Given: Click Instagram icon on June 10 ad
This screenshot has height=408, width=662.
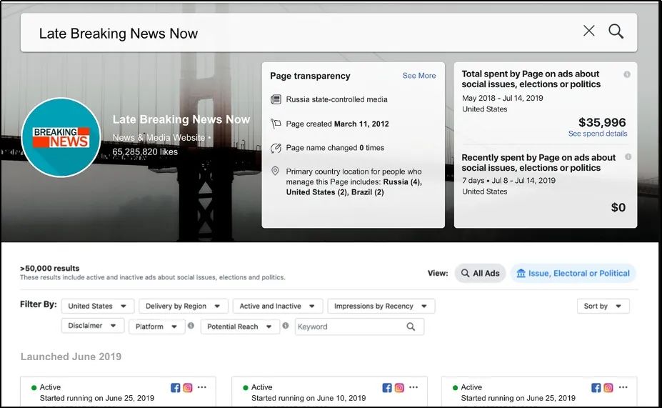Looking at the screenshot, I should pyautogui.click(x=399, y=387).
